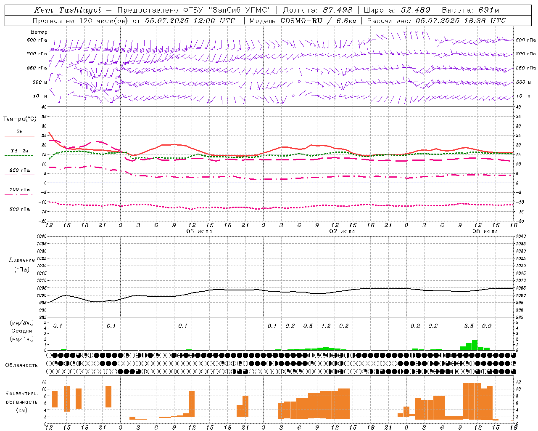Click the "2м" temperature legend label

(x=20, y=131)
